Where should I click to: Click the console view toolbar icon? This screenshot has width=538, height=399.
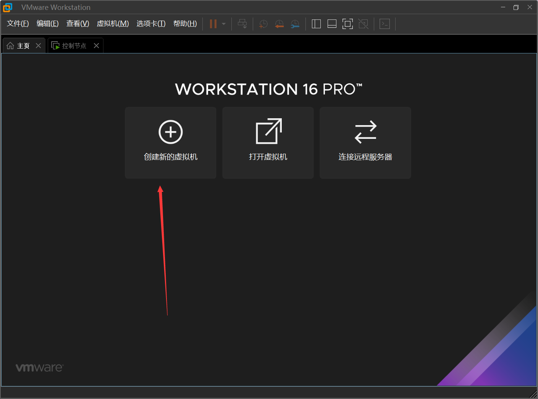(x=385, y=24)
